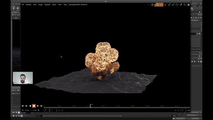Open the Playback menu

47,5
